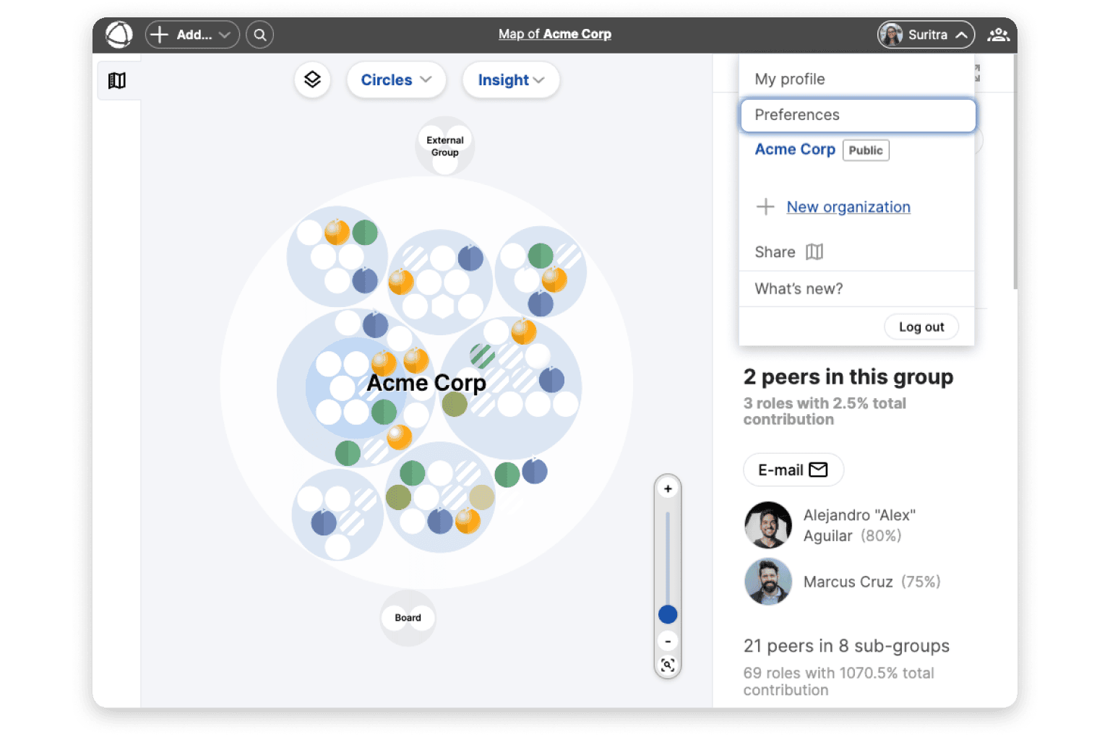Click the New organization link
Image resolution: width=1110 pixels, height=737 pixels.
pos(848,207)
